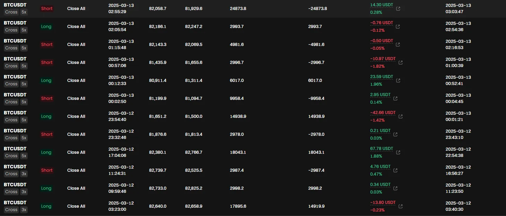Click share icon beside -10.97 USDT loss

[x=401, y=63]
